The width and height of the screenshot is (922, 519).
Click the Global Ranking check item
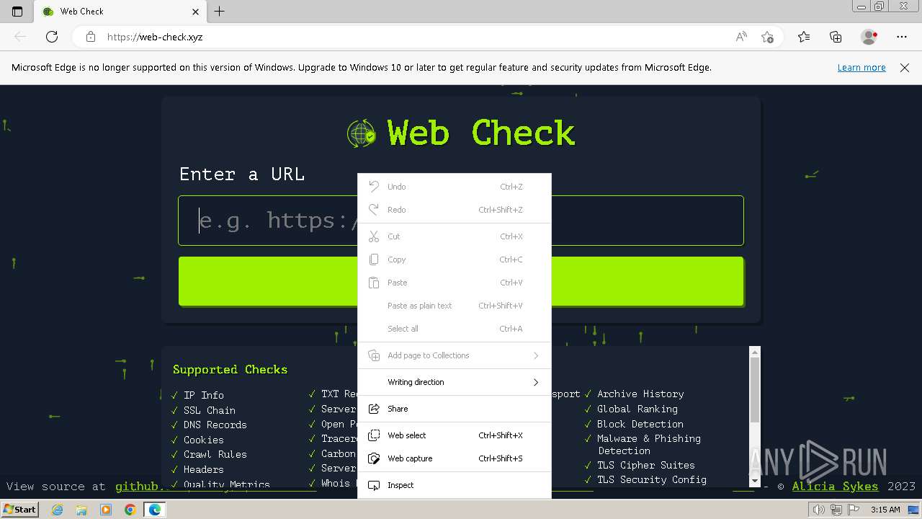coord(637,409)
